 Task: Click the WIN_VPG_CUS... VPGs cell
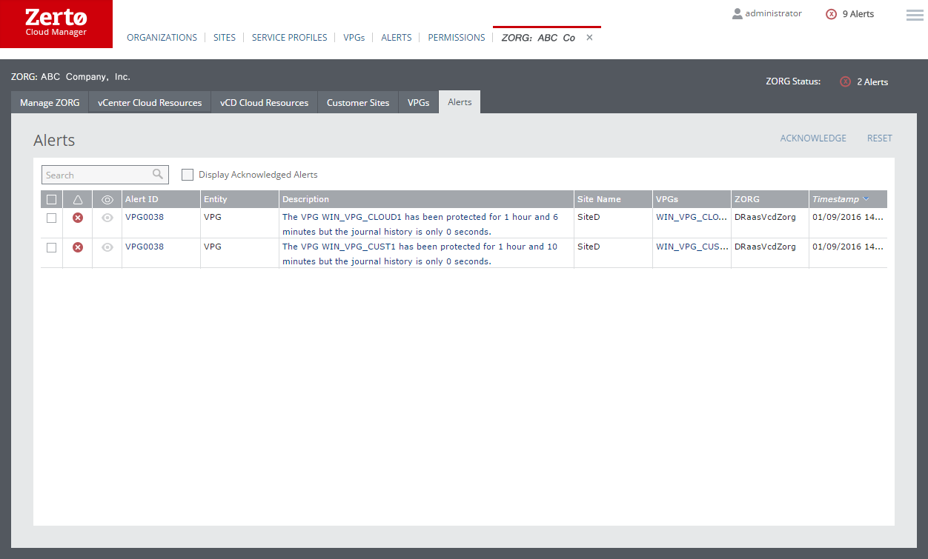692,247
